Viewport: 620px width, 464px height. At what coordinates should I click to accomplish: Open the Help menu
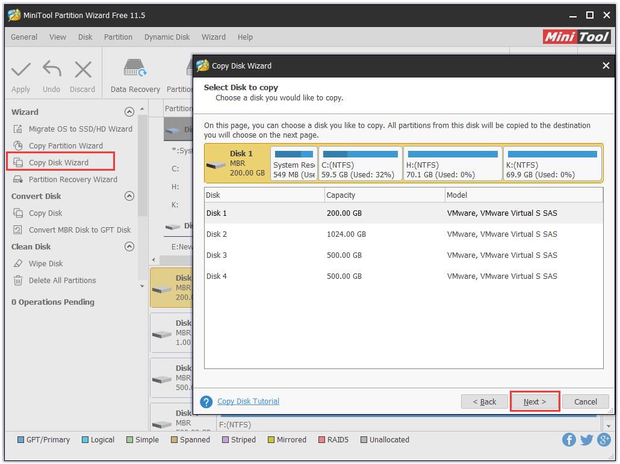(245, 37)
